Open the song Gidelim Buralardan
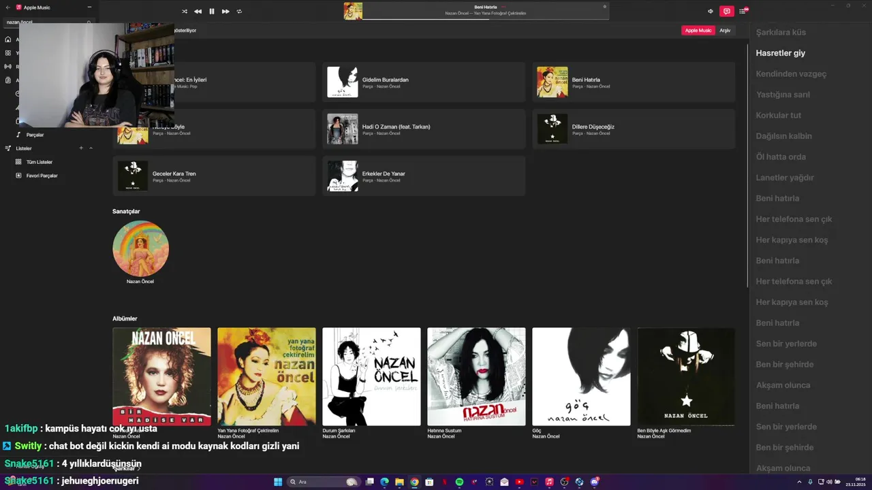 424,82
